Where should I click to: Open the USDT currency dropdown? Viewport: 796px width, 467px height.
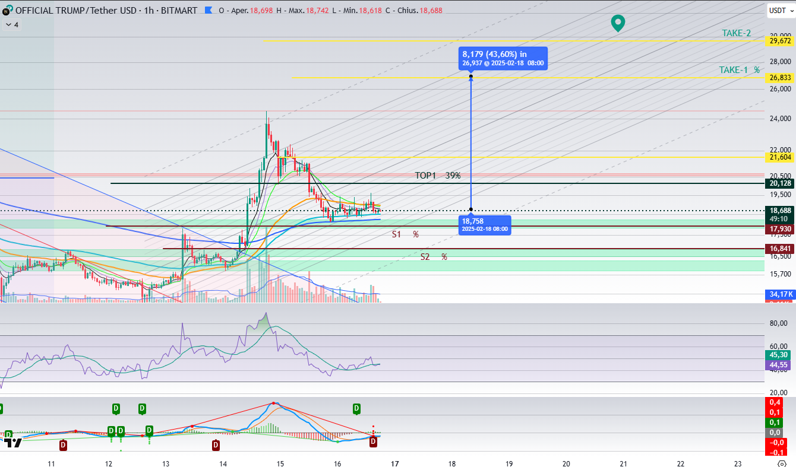(778, 10)
